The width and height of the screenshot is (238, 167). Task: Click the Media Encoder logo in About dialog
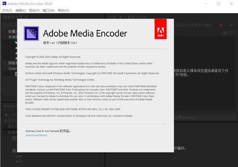click(x=31, y=33)
